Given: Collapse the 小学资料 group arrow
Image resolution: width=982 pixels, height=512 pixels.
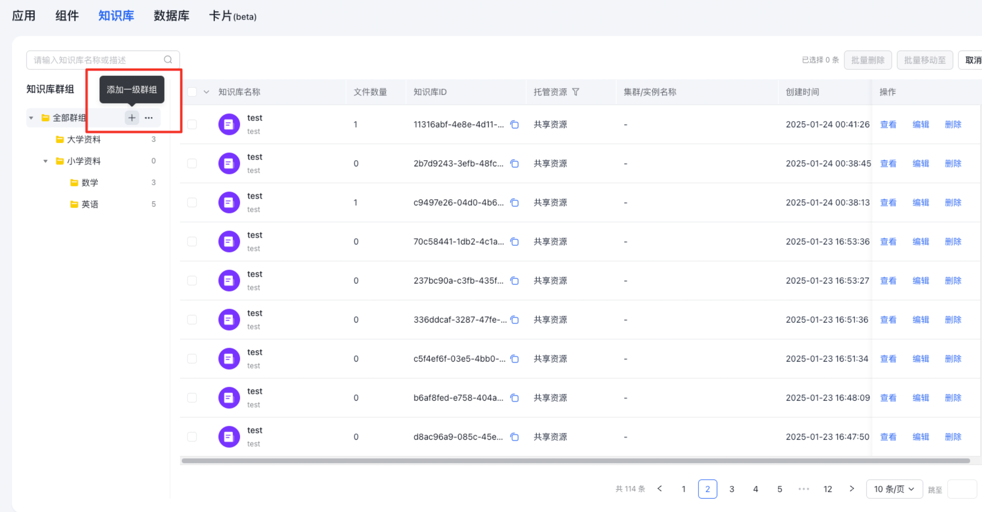Looking at the screenshot, I should pyautogui.click(x=46, y=161).
